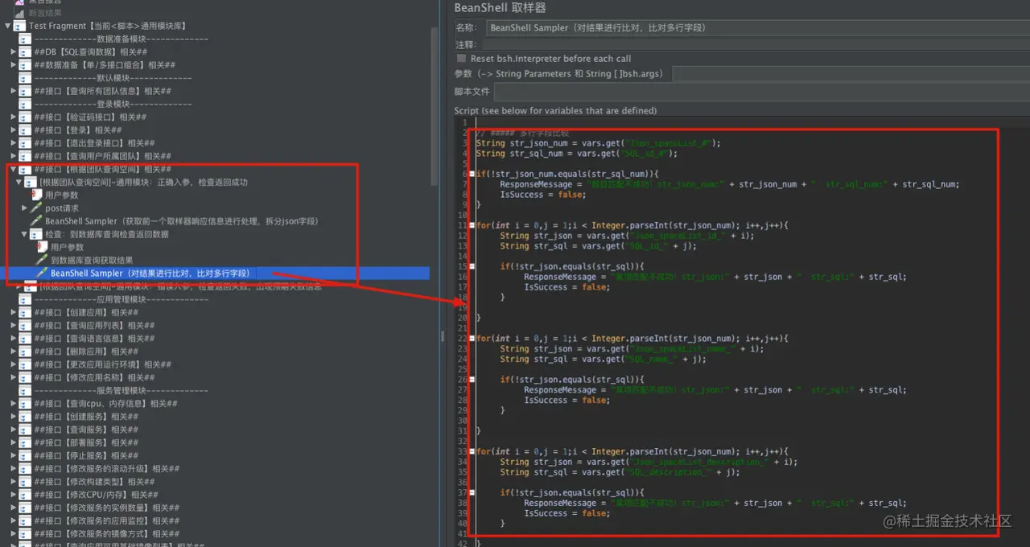This screenshot has height=547, width=1030.
Task: Fold the if block at code line 37
Action: pos(472,492)
